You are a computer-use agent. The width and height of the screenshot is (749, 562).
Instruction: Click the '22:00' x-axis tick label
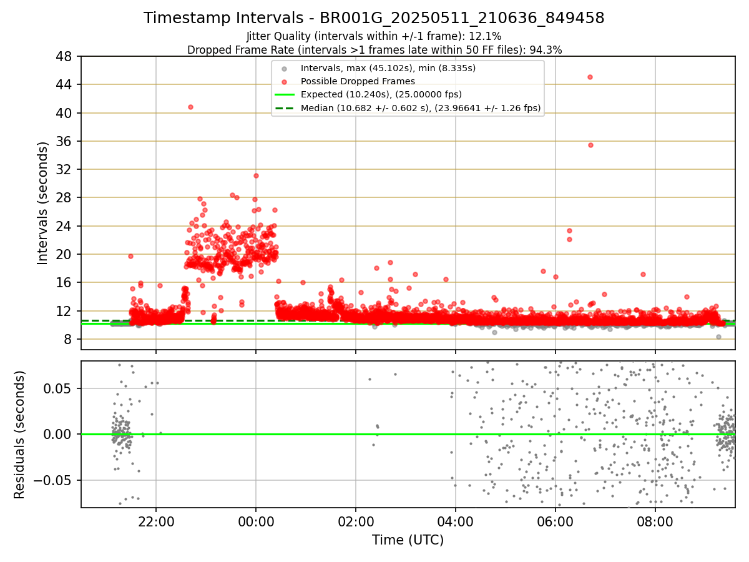pyautogui.click(x=156, y=521)
